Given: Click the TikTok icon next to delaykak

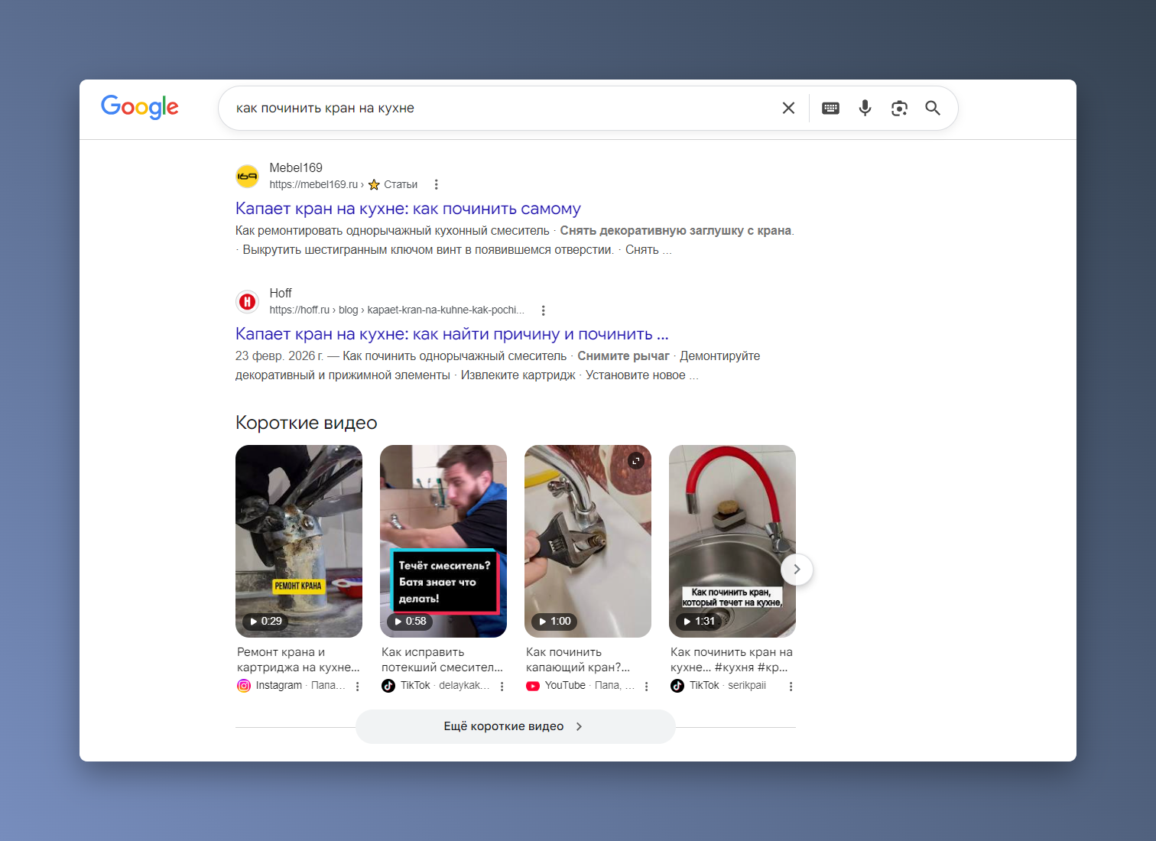Looking at the screenshot, I should (x=388, y=686).
